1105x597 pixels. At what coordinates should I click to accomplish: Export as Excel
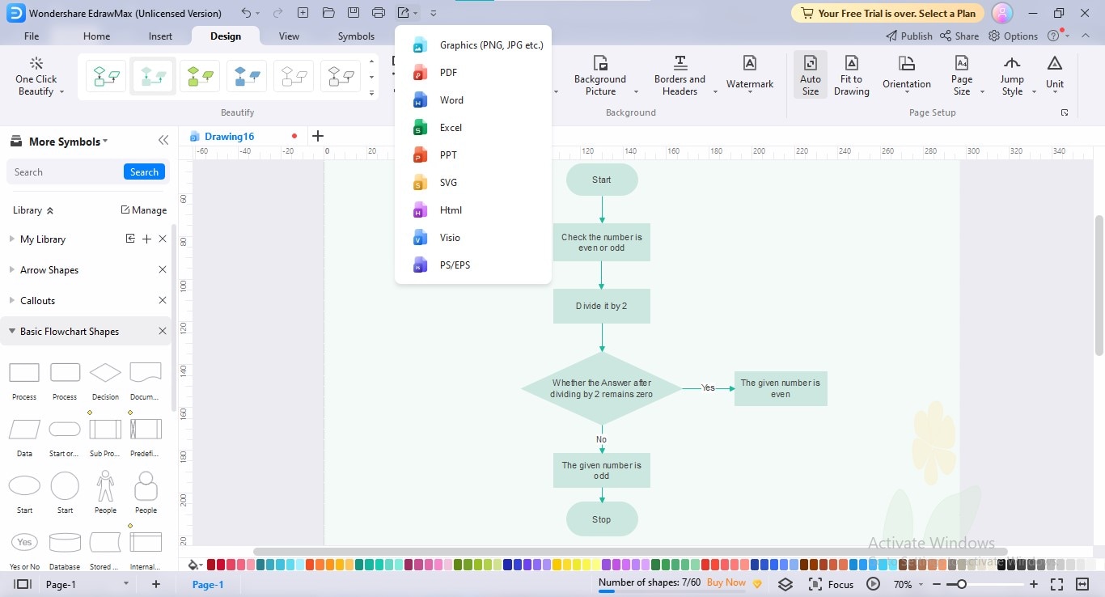point(473,128)
